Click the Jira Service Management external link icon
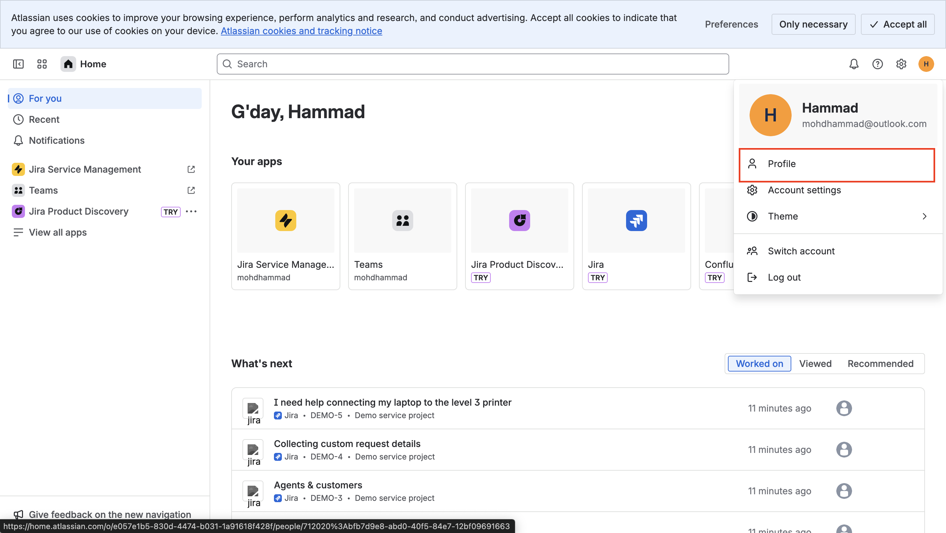 pyautogui.click(x=191, y=169)
